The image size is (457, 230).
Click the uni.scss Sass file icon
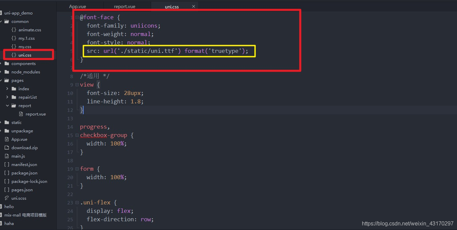(7, 198)
